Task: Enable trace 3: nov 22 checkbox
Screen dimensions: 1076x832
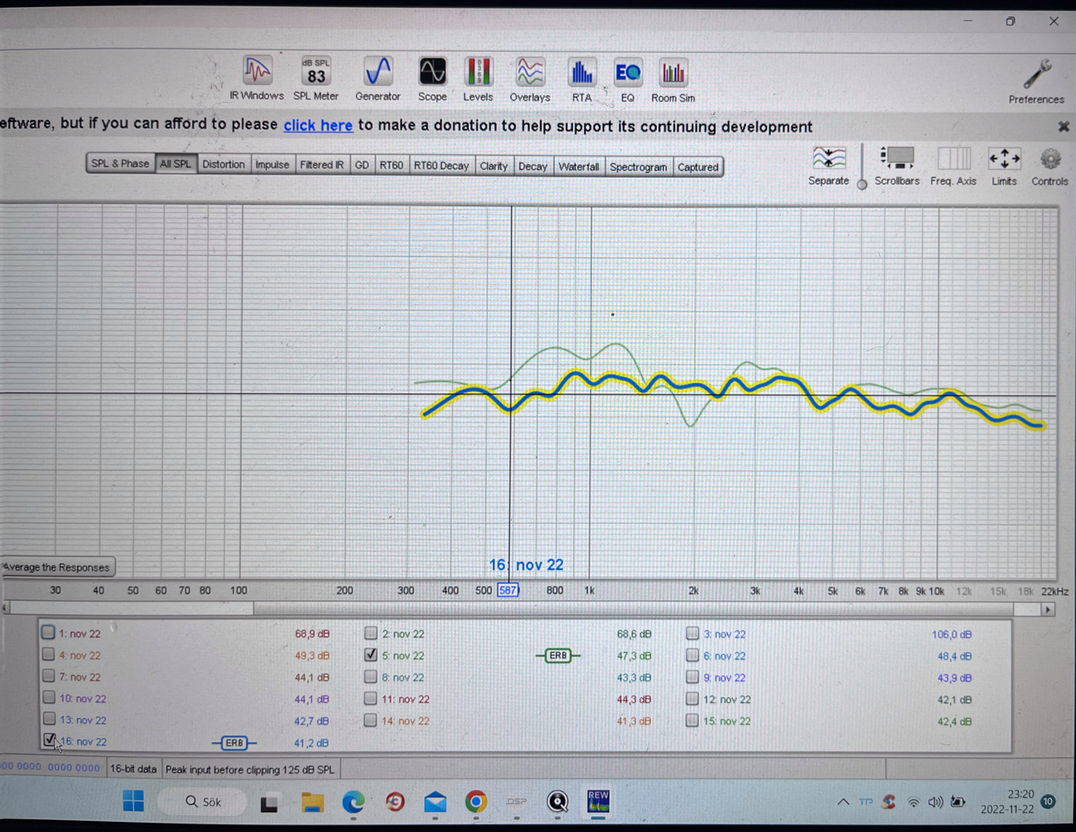Action: coord(692,633)
